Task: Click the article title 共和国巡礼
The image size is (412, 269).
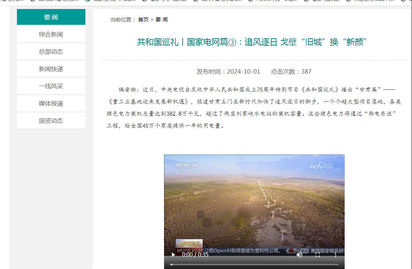Action: (252, 42)
